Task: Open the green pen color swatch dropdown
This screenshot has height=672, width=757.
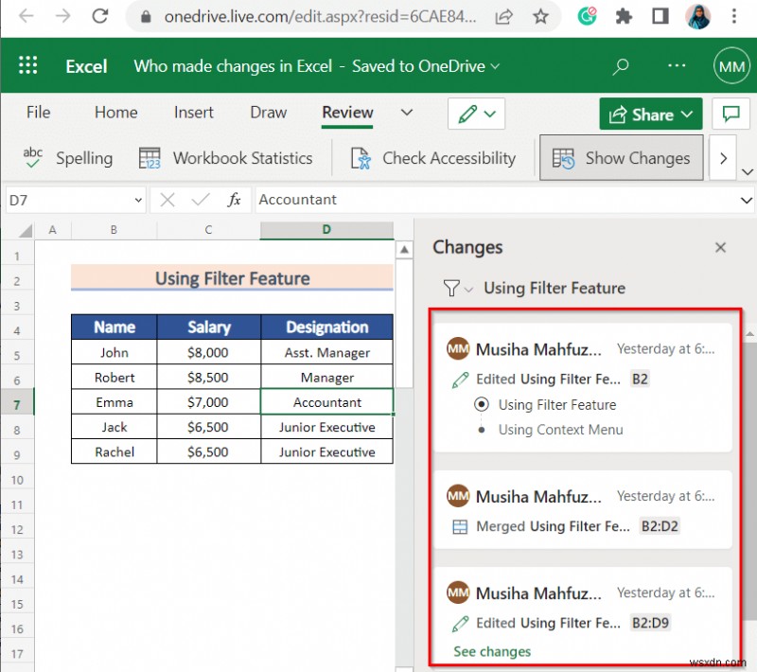Action: pyautogui.click(x=488, y=114)
